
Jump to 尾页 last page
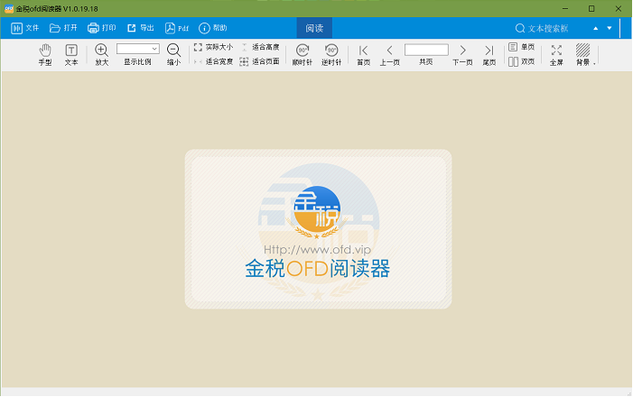489,54
